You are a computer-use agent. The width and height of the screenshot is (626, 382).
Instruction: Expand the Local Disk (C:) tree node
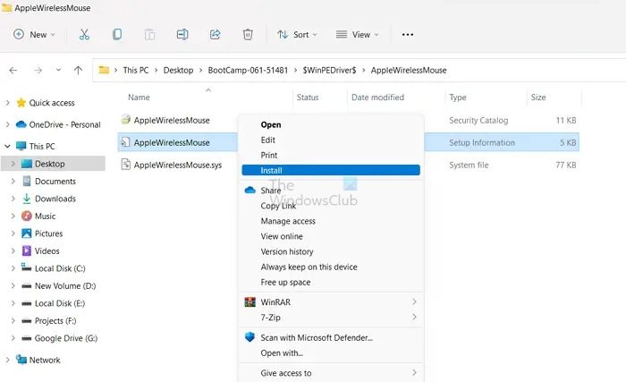(13, 268)
